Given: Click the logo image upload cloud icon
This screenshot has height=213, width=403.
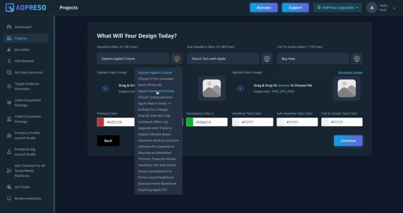Looking at the screenshot, I should click(105, 88).
